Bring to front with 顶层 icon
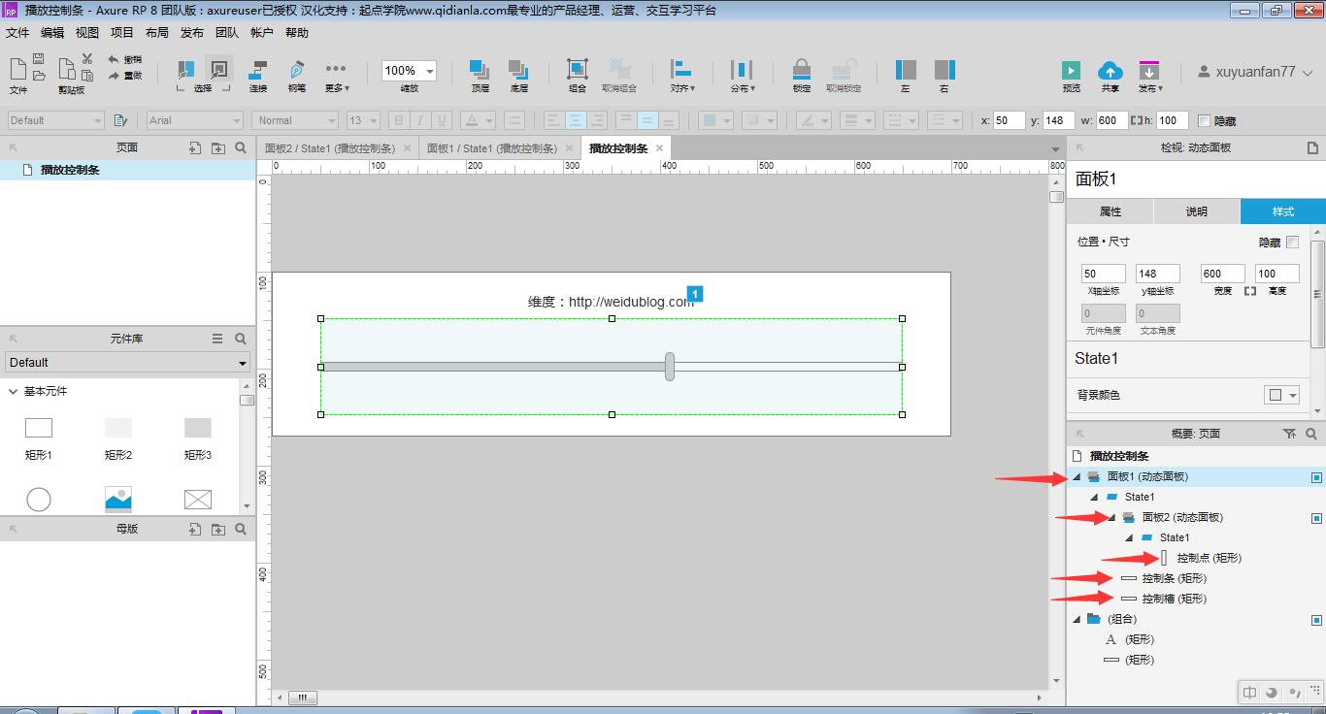 (480, 69)
